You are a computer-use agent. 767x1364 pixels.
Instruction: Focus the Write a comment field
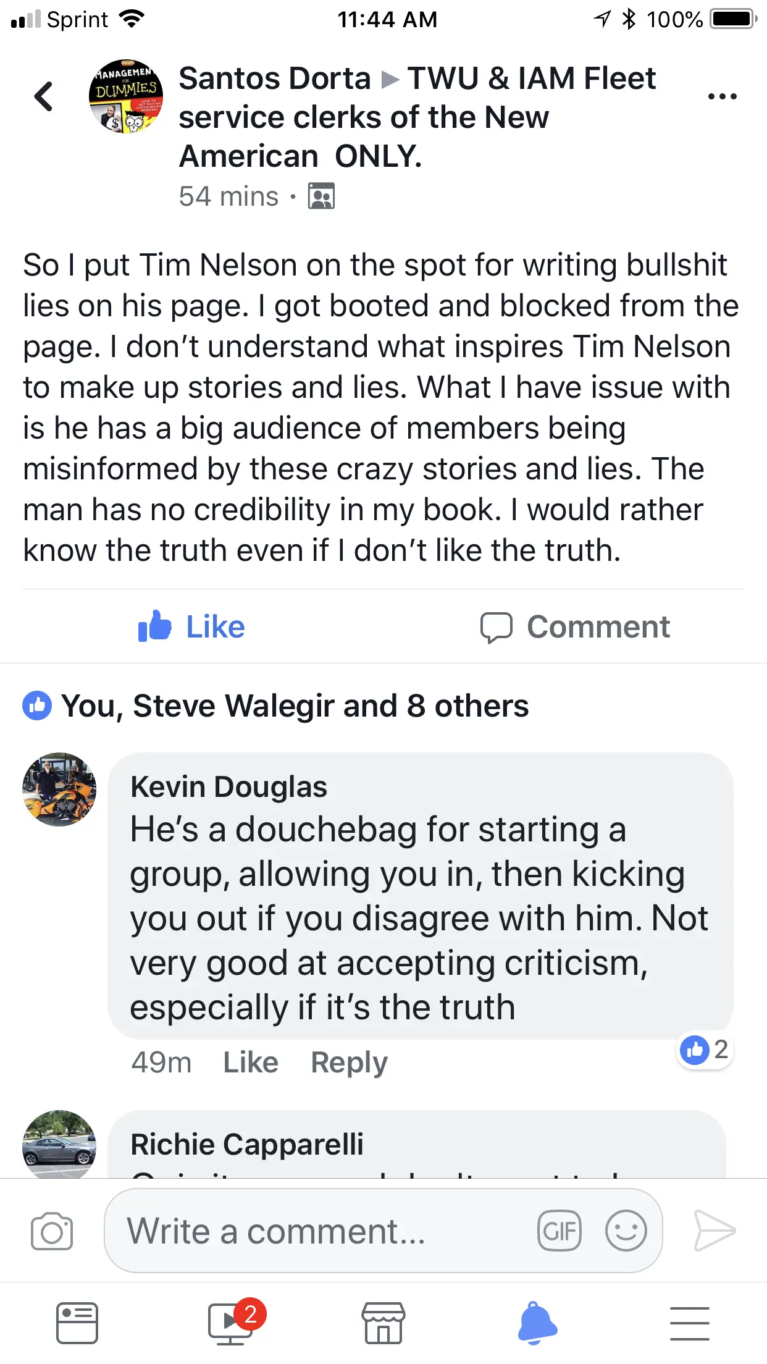(321, 1231)
